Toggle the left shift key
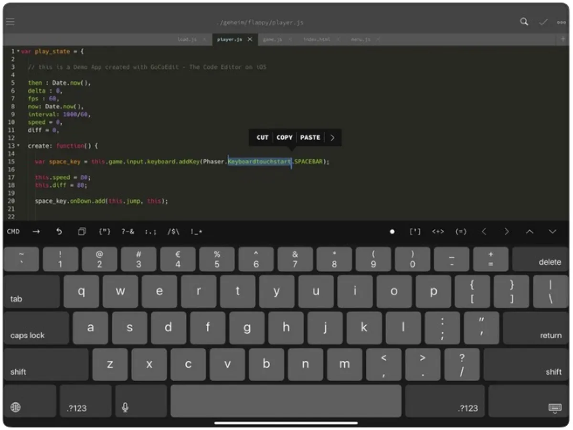573x430 pixels. pyautogui.click(x=46, y=365)
